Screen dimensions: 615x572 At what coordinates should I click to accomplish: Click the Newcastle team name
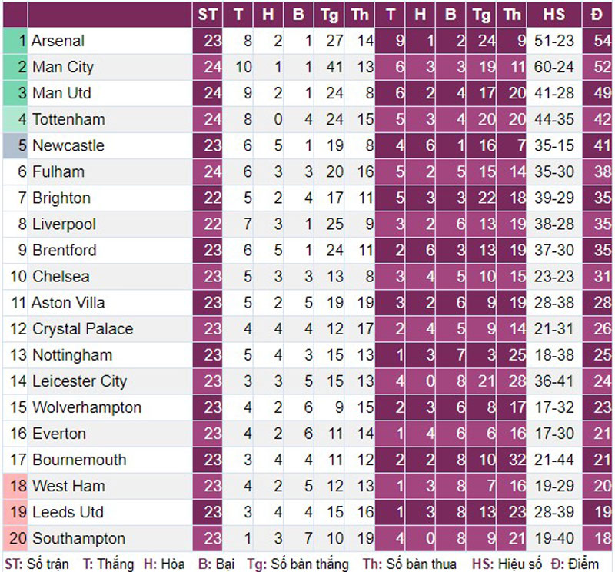point(68,145)
